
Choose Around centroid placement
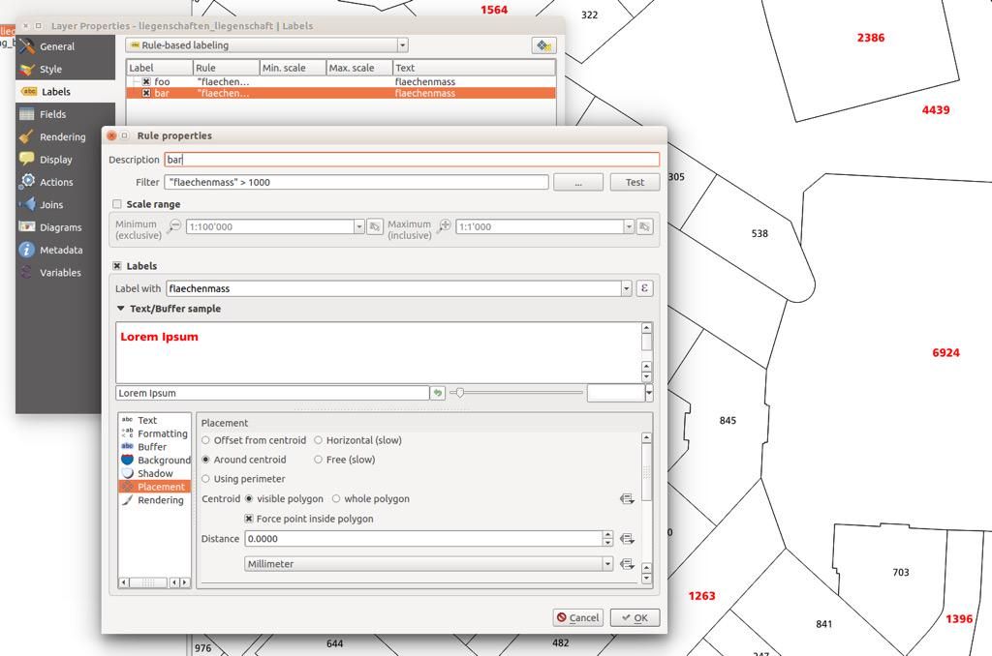coord(205,460)
